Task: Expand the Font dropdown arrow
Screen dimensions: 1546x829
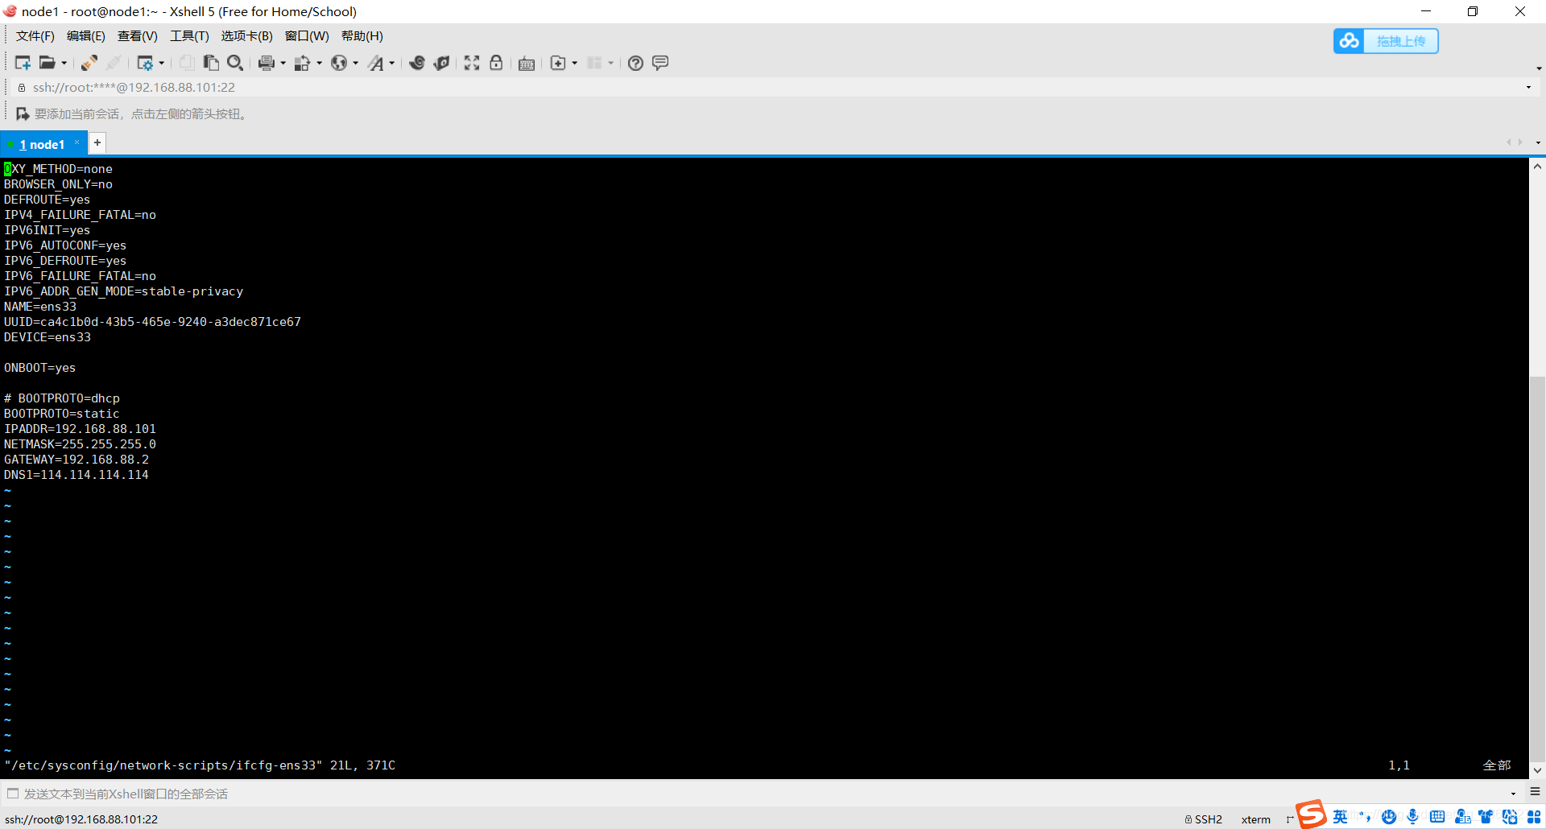Action: (x=392, y=63)
